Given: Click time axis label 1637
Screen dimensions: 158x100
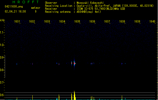Looking at the screenshot, I should (107, 21).
